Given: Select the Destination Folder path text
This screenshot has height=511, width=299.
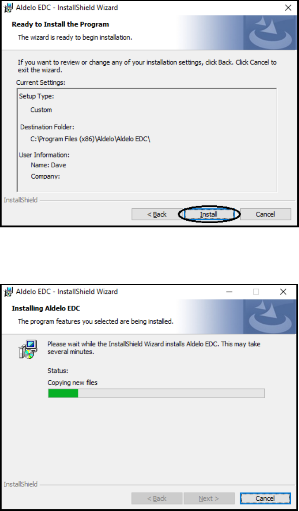Looking at the screenshot, I should coord(90,139).
